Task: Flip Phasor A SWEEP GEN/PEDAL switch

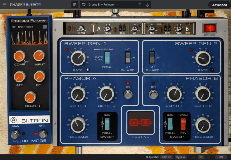Action: coord(107,124)
